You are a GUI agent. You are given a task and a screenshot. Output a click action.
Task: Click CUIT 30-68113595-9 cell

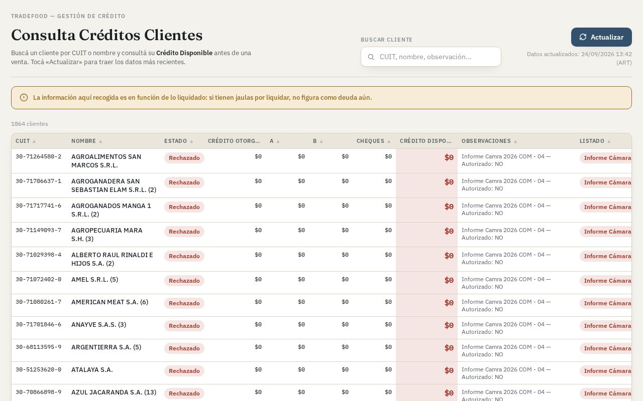point(39,347)
